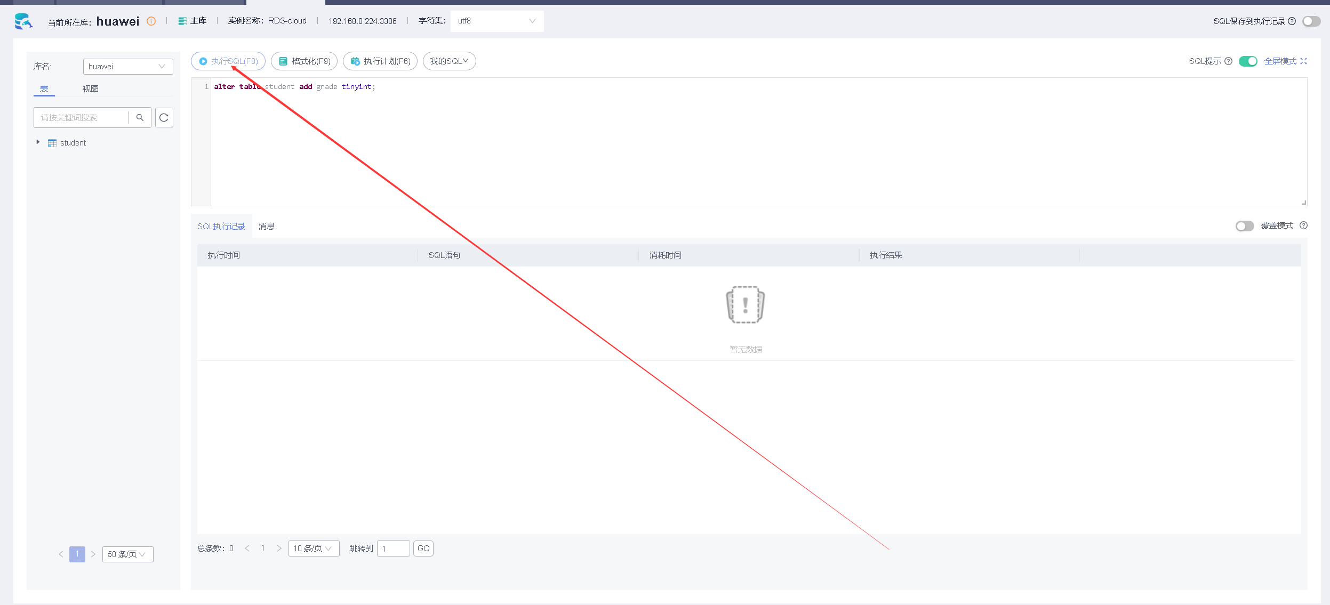The image size is (1330, 605).
Task: Click the refresh table list icon
Action: tap(164, 118)
